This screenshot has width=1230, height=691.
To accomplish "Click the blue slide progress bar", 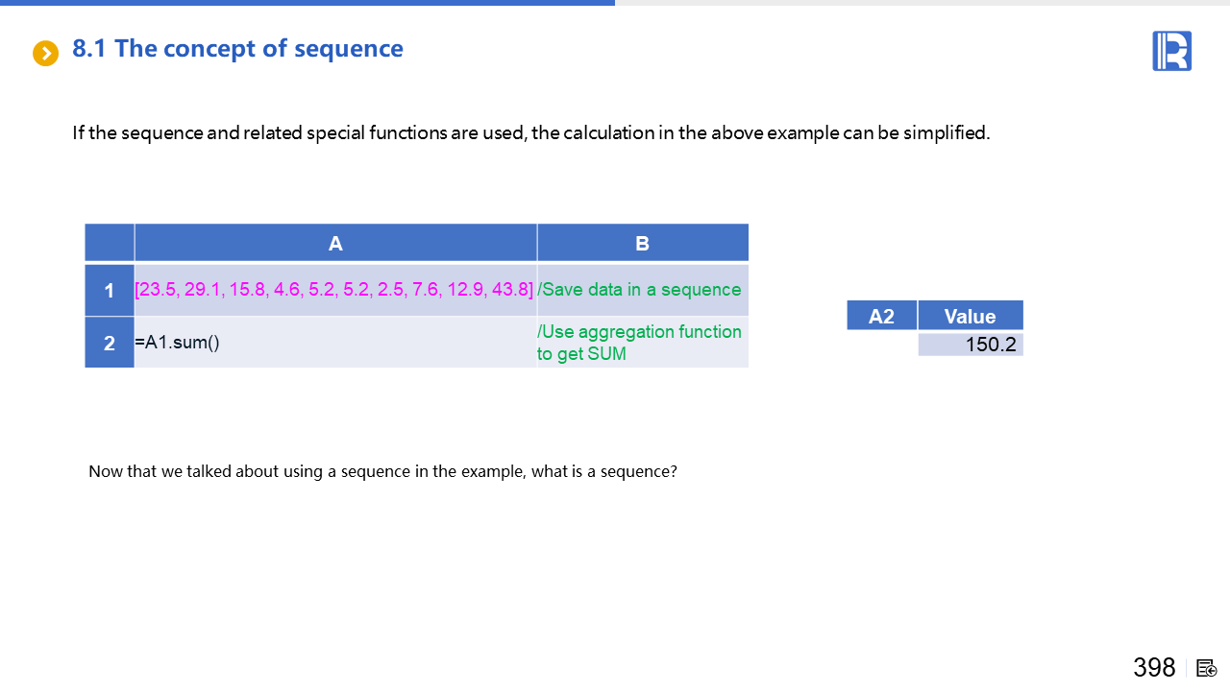I will [307, 3].
